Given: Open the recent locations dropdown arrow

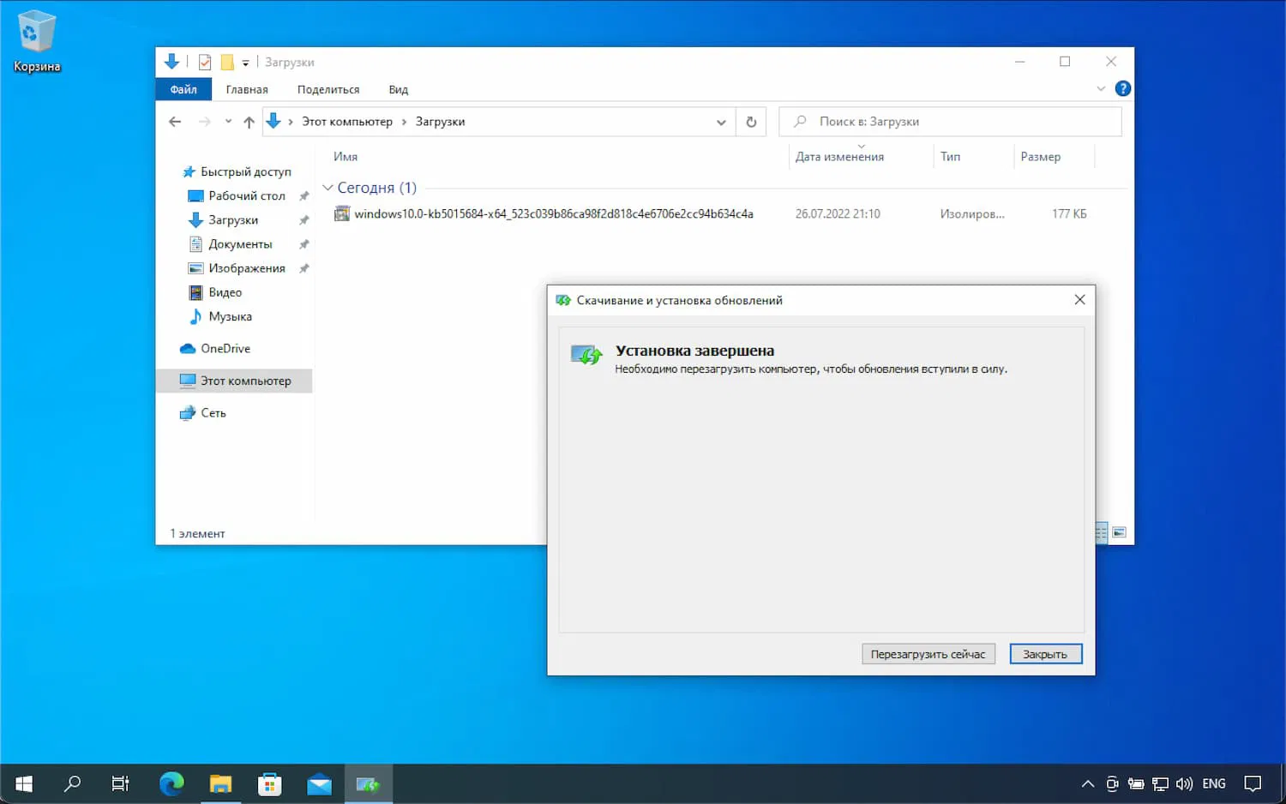Looking at the screenshot, I should [228, 122].
